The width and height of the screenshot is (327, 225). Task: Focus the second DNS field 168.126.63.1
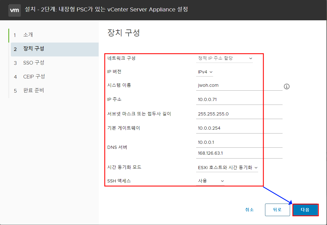(239, 154)
